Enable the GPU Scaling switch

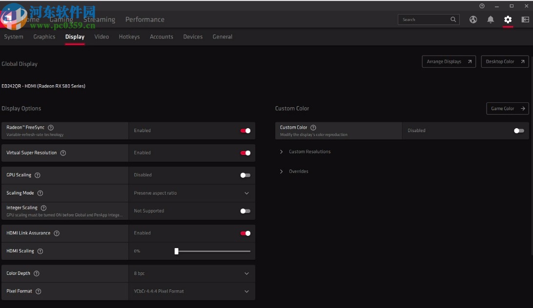pos(245,175)
